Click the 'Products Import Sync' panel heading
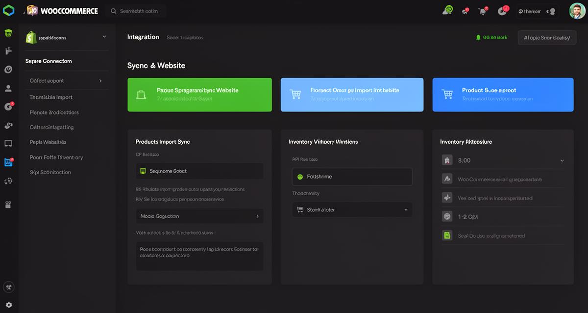The width and height of the screenshot is (588, 313). pos(163,142)
